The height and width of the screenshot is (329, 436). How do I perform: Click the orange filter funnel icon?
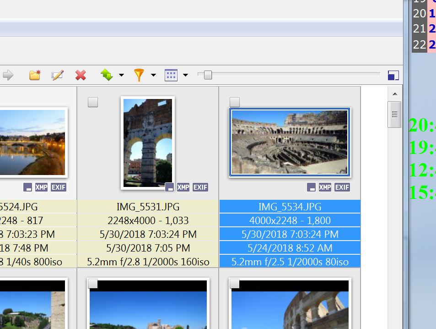coord(139,75)
